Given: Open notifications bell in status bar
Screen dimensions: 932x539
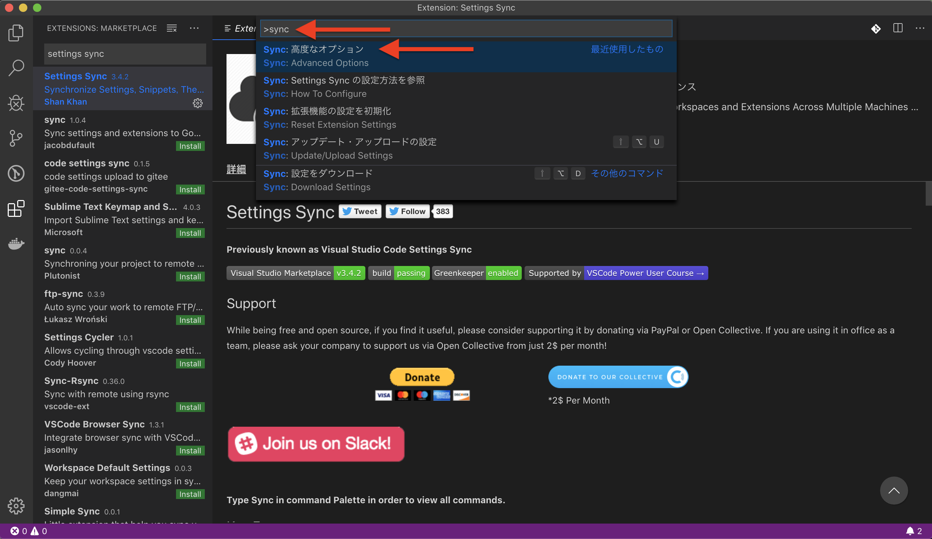Looking at the screenshot, I should (913, 531).
